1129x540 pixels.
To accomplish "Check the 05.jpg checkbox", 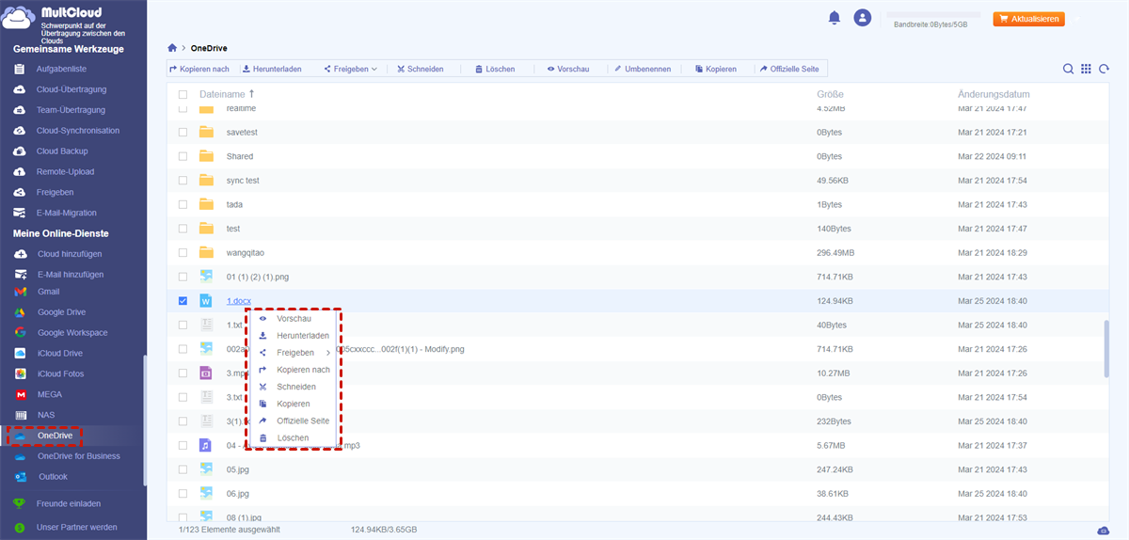I will (183, 469).
